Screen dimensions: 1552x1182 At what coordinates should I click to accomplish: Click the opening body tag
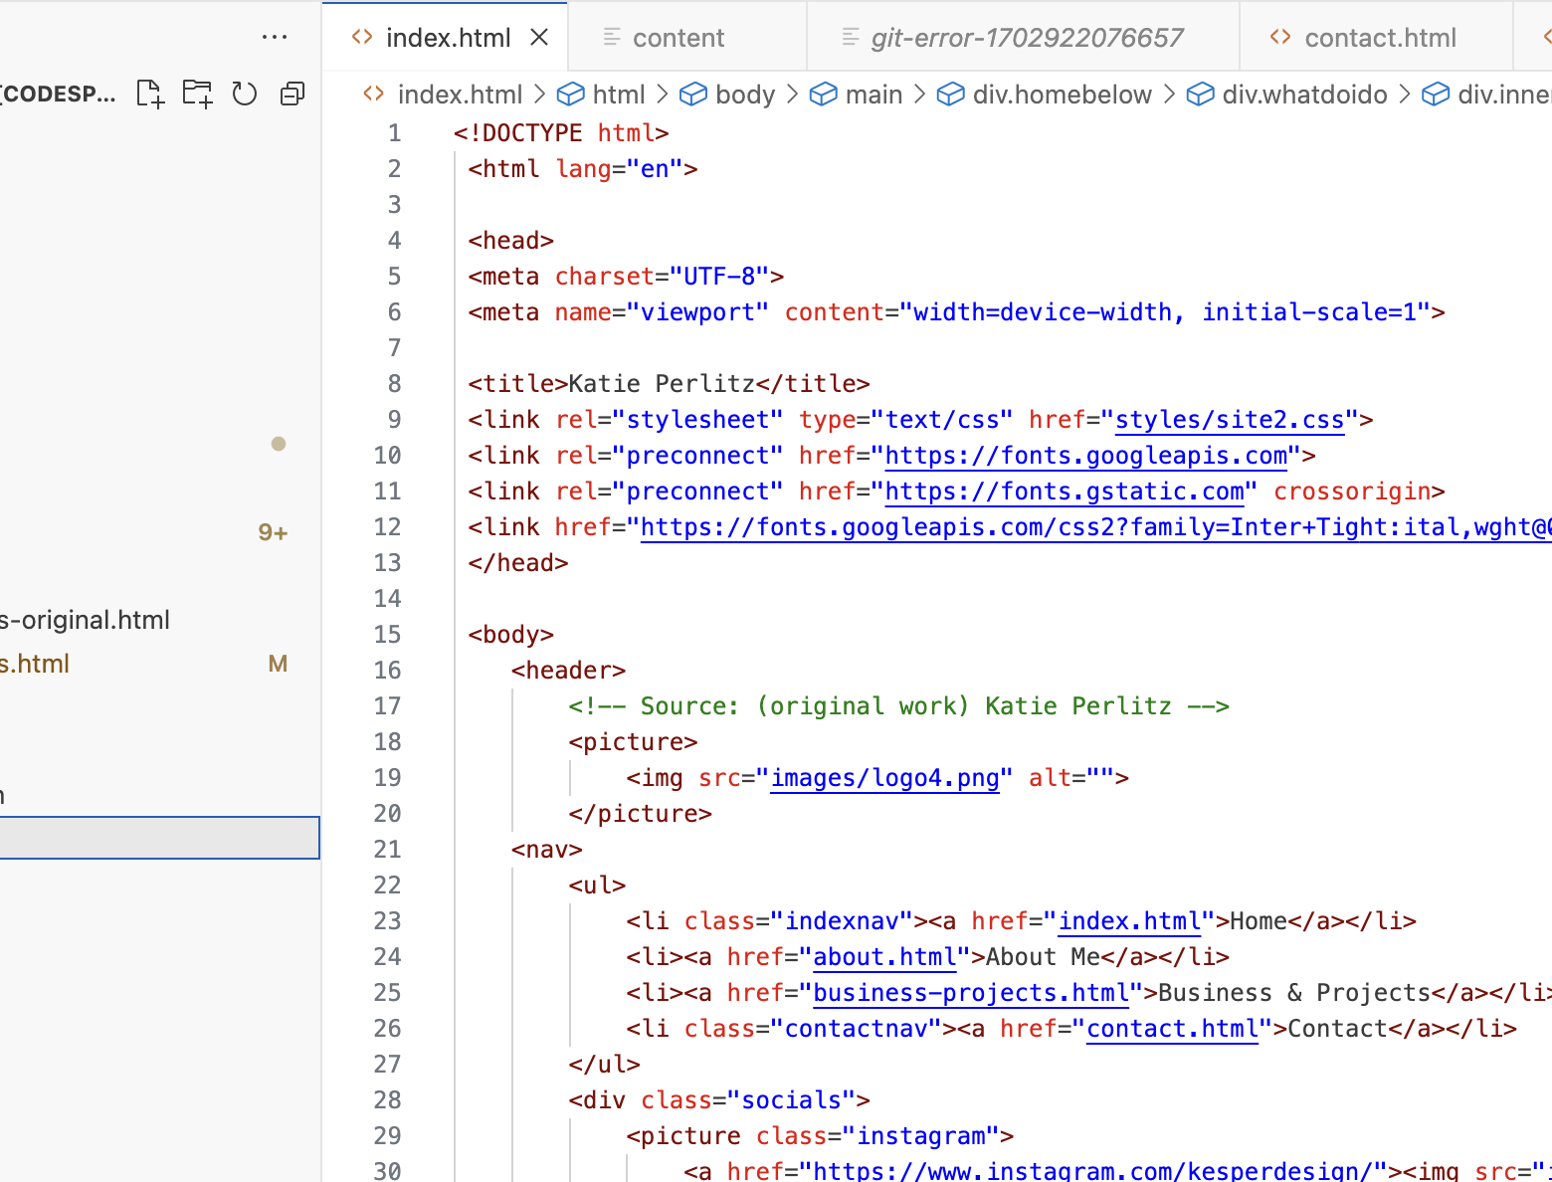point(511,635)
